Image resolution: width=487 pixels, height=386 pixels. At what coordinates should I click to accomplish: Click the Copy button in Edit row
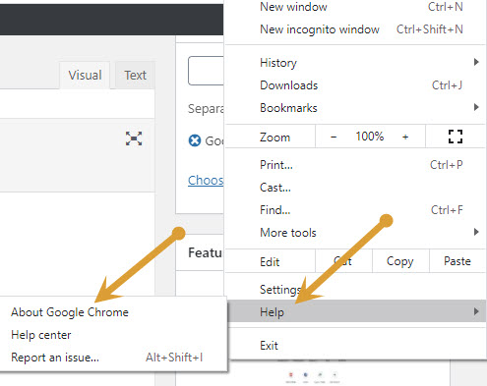400,261
